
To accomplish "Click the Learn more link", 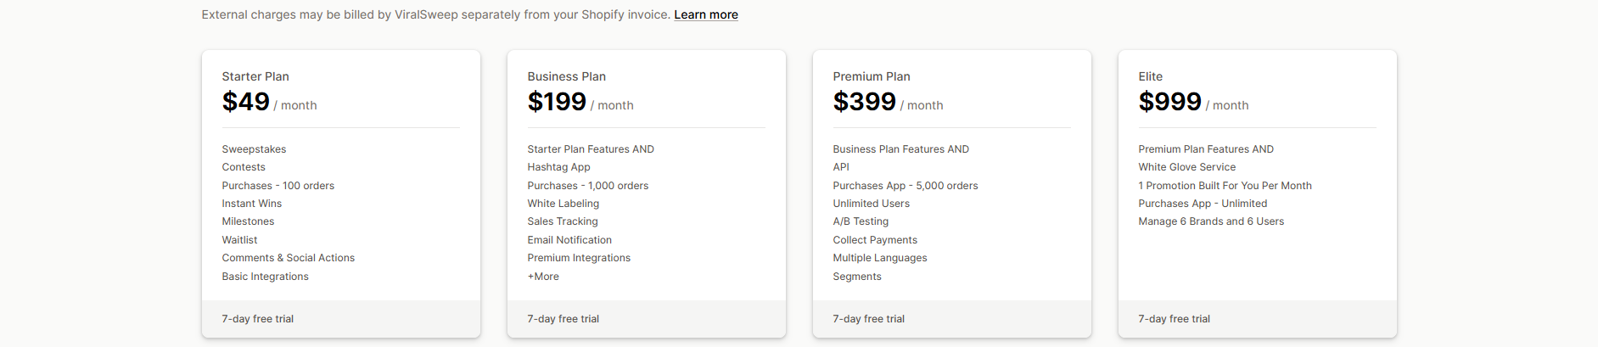I will click(705, 14).
